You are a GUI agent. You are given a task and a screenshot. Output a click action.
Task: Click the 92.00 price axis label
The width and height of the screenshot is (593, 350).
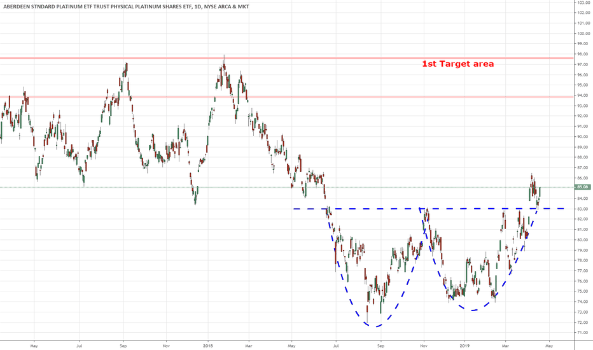pos(582,116)
